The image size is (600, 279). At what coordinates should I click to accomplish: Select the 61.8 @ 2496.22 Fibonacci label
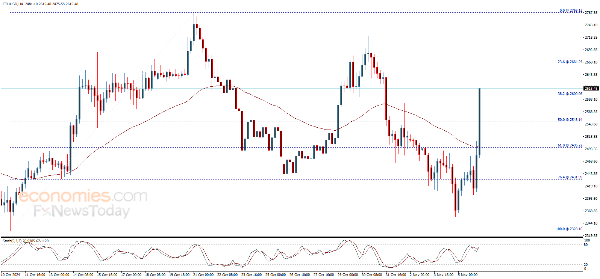tap(570, 145)
